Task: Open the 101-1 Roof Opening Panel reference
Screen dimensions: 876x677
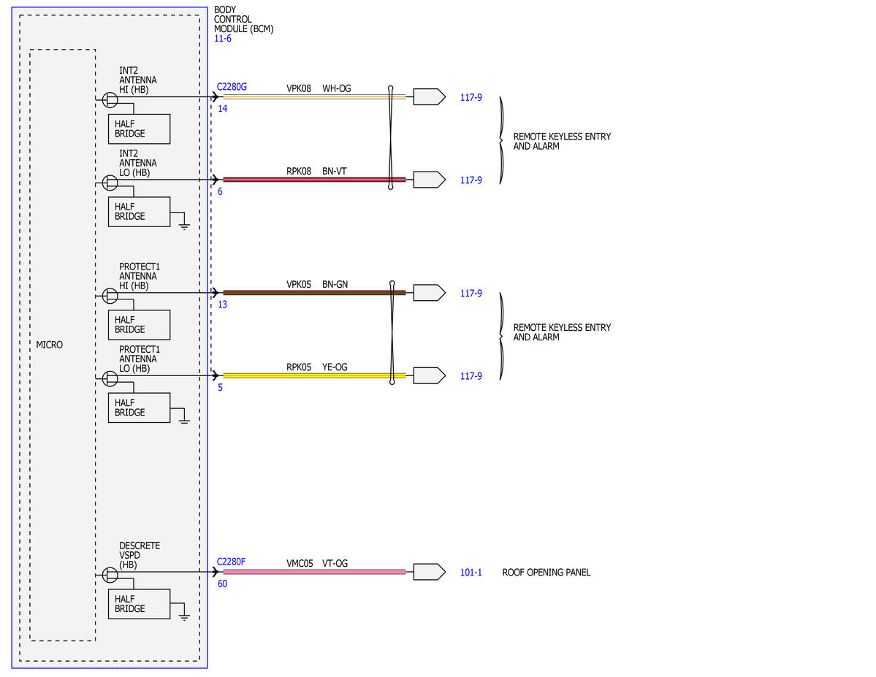Action: click(x=471, y=572)
